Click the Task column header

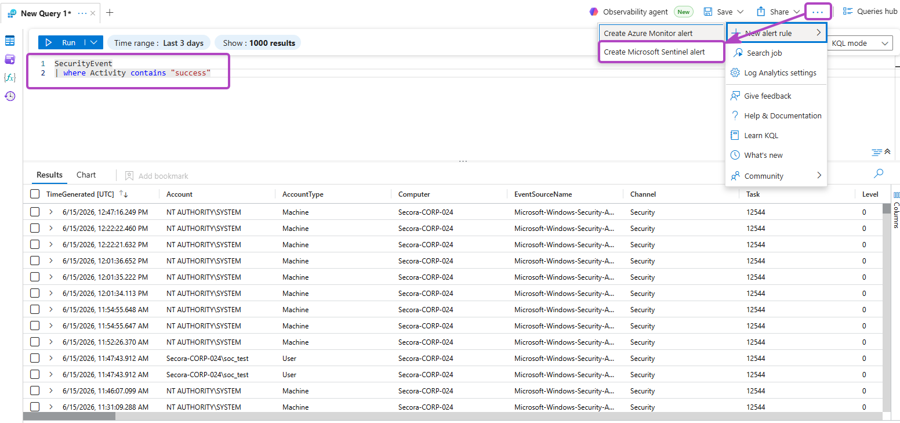click(753, 194)
